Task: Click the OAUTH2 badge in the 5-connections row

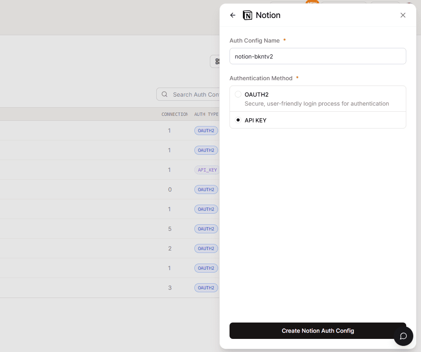Action: [206, 229]
